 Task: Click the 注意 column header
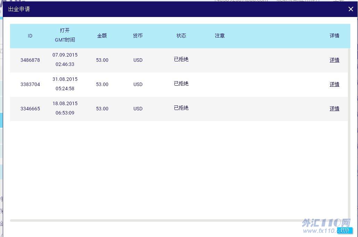[x=220, y=36]
